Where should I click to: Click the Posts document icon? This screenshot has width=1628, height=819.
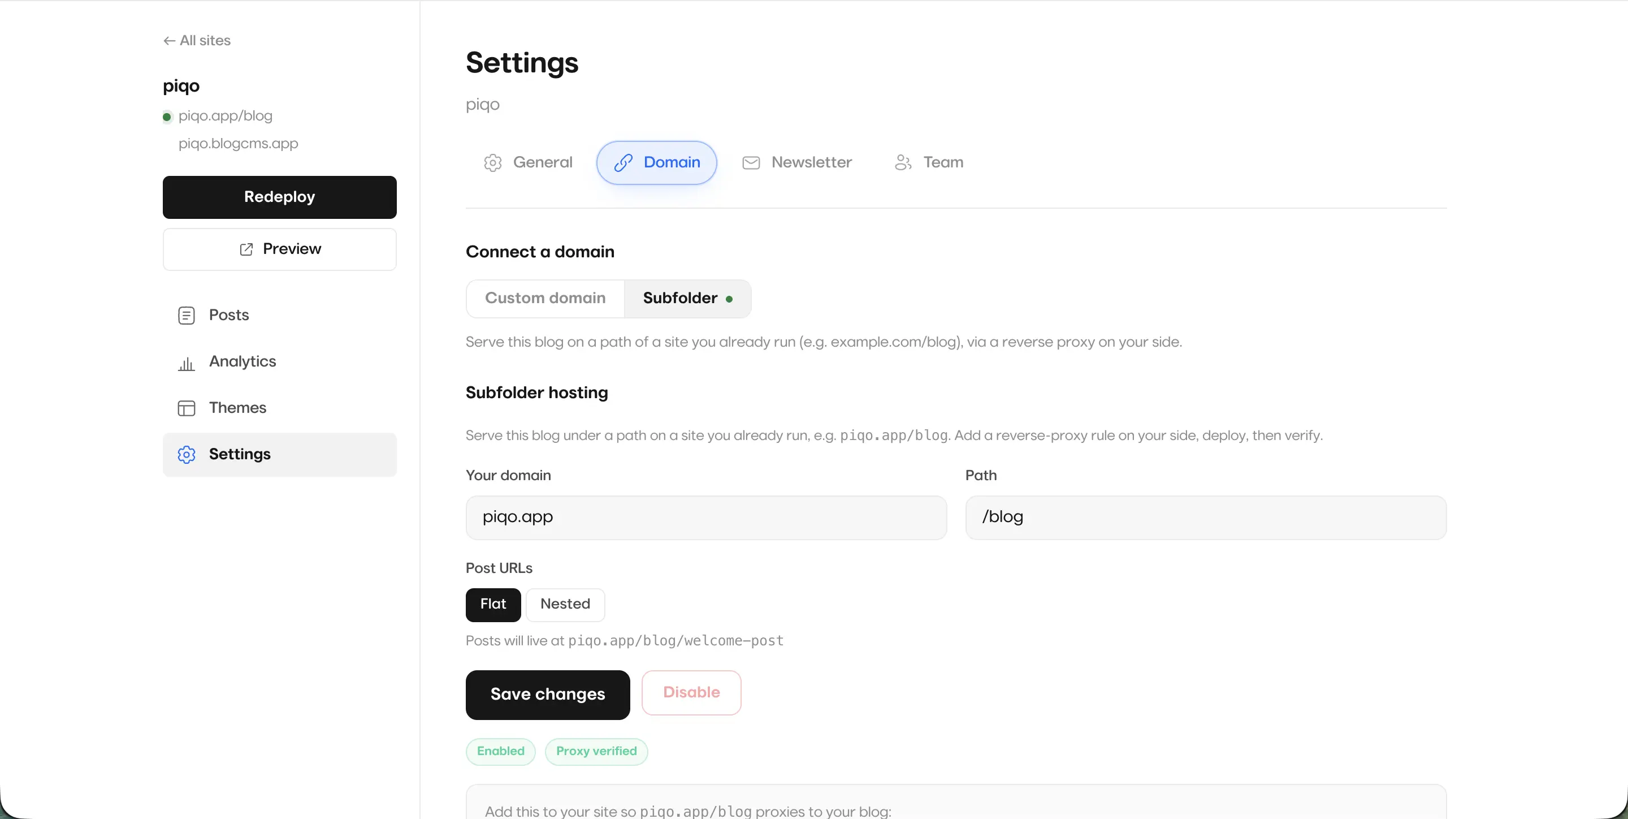click(187, 315)
